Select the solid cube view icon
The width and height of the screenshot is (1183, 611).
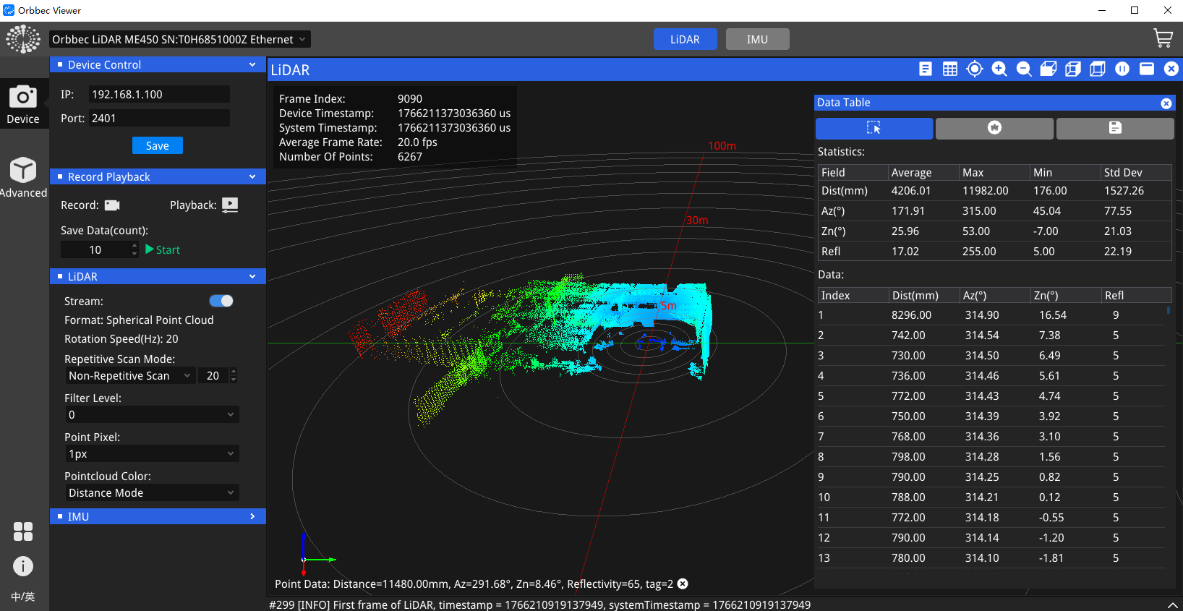(x=1049, y=69)
